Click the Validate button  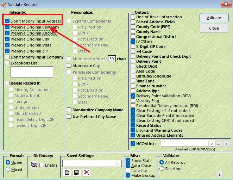[214, 18]
